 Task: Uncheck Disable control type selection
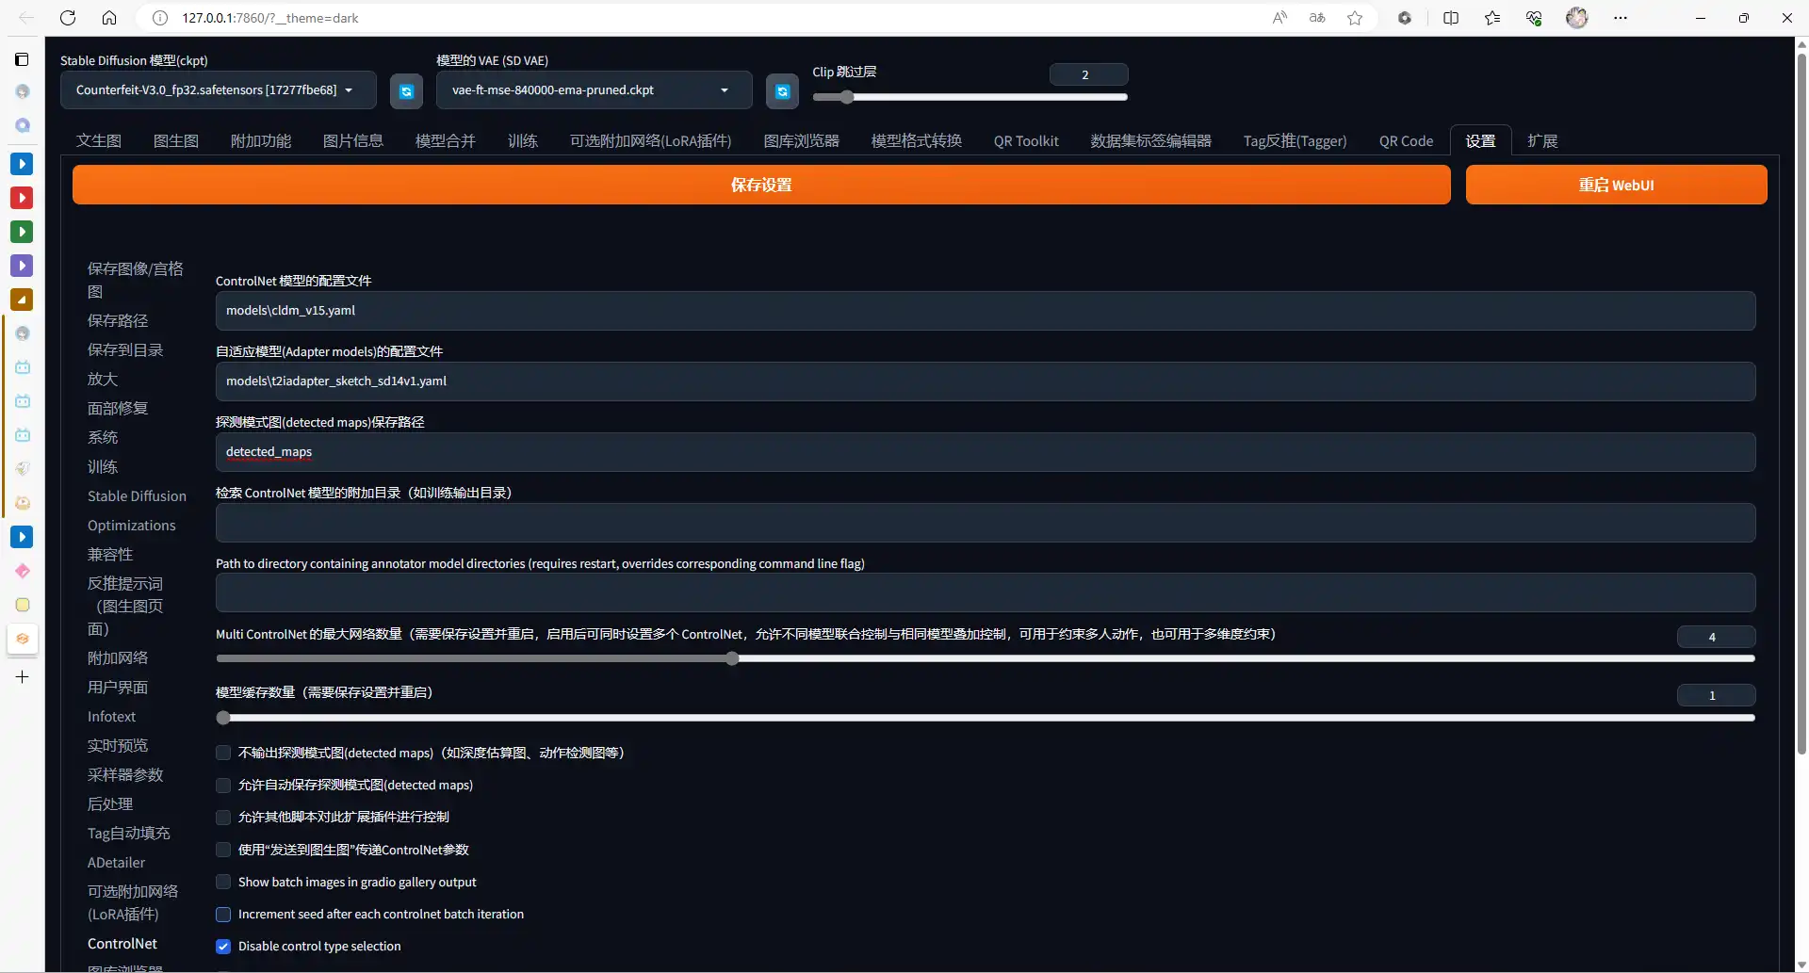pos(223,947)
